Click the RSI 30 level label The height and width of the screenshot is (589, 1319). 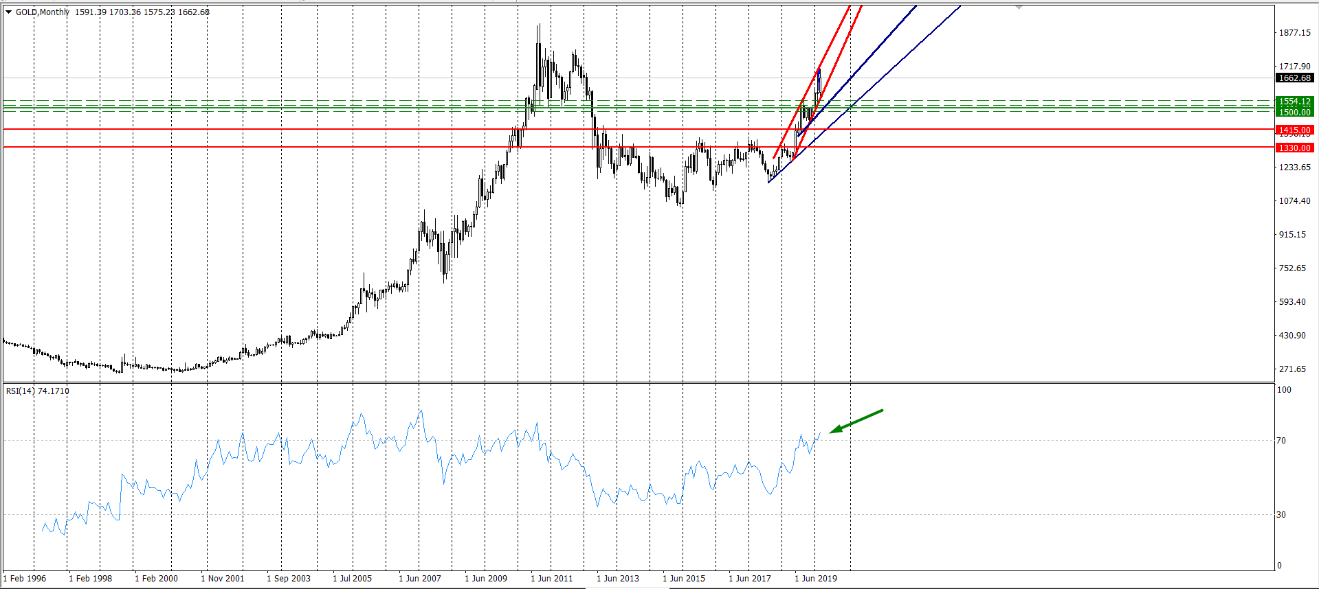[1281, 515]
